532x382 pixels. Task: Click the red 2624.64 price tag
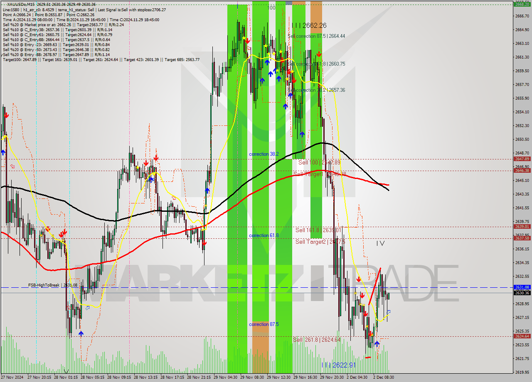[522, 336]
